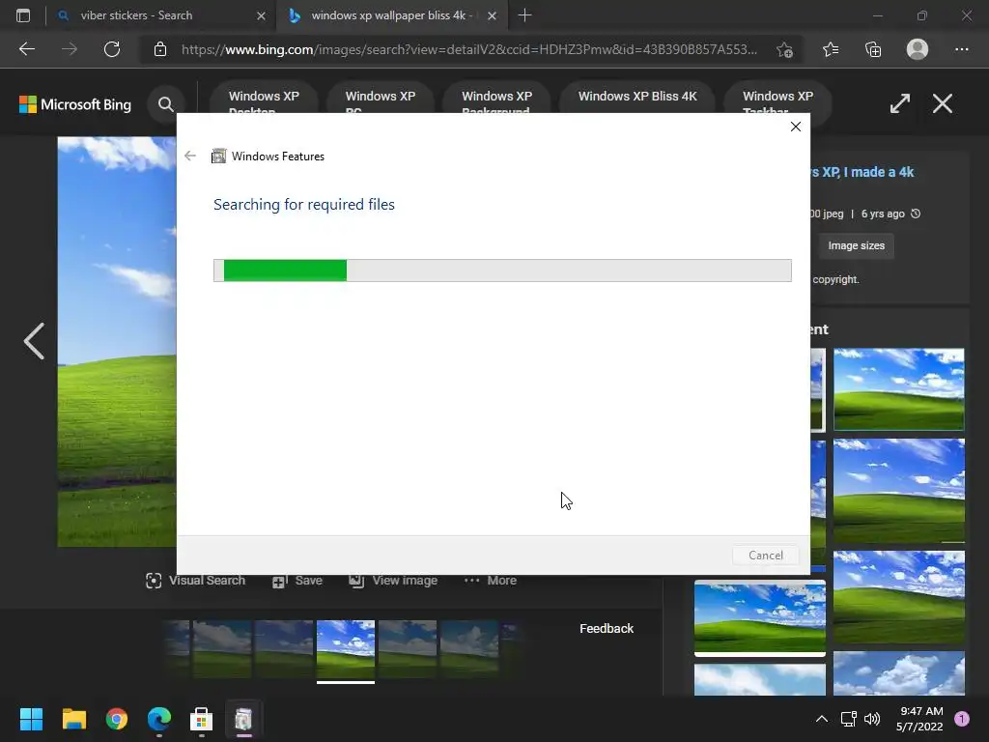Open the Favorites list
Image resolution: width=989 pixels, height=742 pixels.
coord(831,49)
